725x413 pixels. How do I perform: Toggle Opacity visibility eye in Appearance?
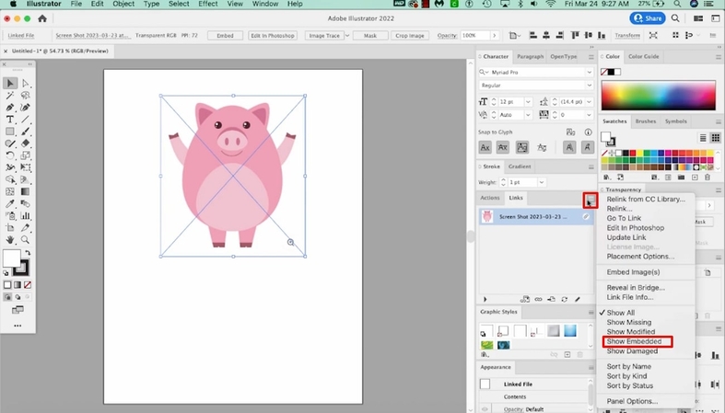coord(485,408)
